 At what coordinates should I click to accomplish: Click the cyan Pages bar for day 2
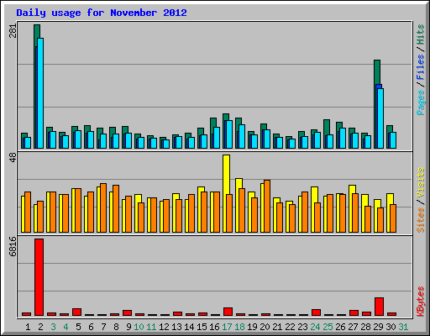click(x=40, y=93)
